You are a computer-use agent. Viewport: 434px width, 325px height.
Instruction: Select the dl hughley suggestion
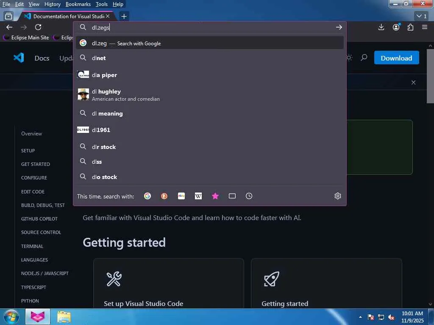[209, 95]
